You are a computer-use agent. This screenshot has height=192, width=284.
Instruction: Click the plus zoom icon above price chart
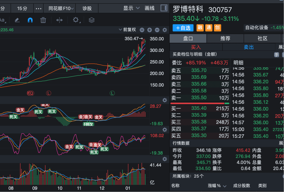(149, 30)
